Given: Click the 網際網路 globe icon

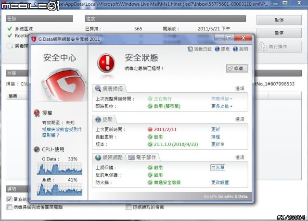Looking at the screenshot, I should tap(98, 158).
